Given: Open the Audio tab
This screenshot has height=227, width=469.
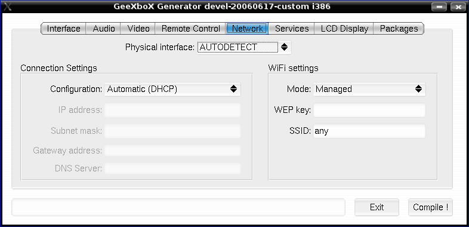Looking at the screenshot, I should click(103, 29).
